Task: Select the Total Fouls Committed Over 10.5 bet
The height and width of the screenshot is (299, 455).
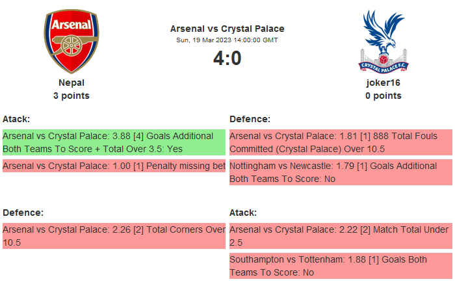Action: click(340, 142)
